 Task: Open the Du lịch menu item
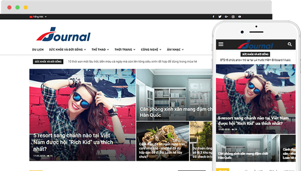point(38,49)
